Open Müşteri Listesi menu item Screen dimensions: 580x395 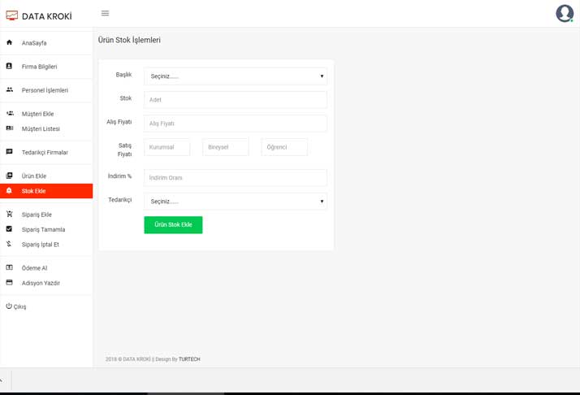point(41,129)
